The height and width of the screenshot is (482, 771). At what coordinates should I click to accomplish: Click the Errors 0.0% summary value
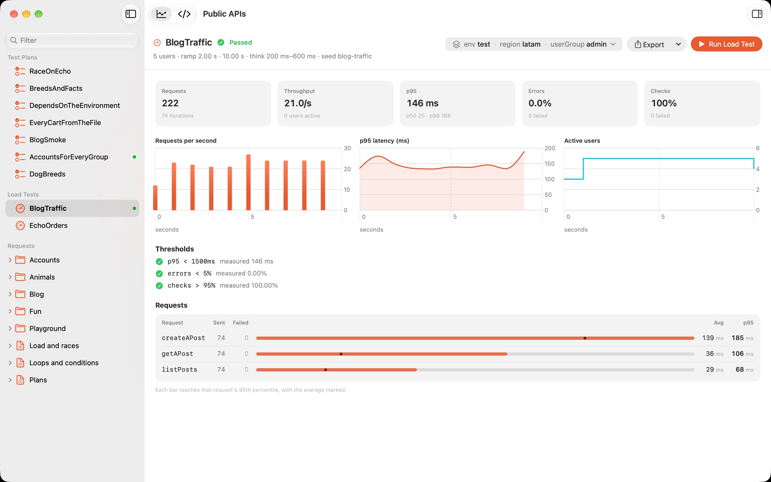pyautogui.click(x=540, y=103)
